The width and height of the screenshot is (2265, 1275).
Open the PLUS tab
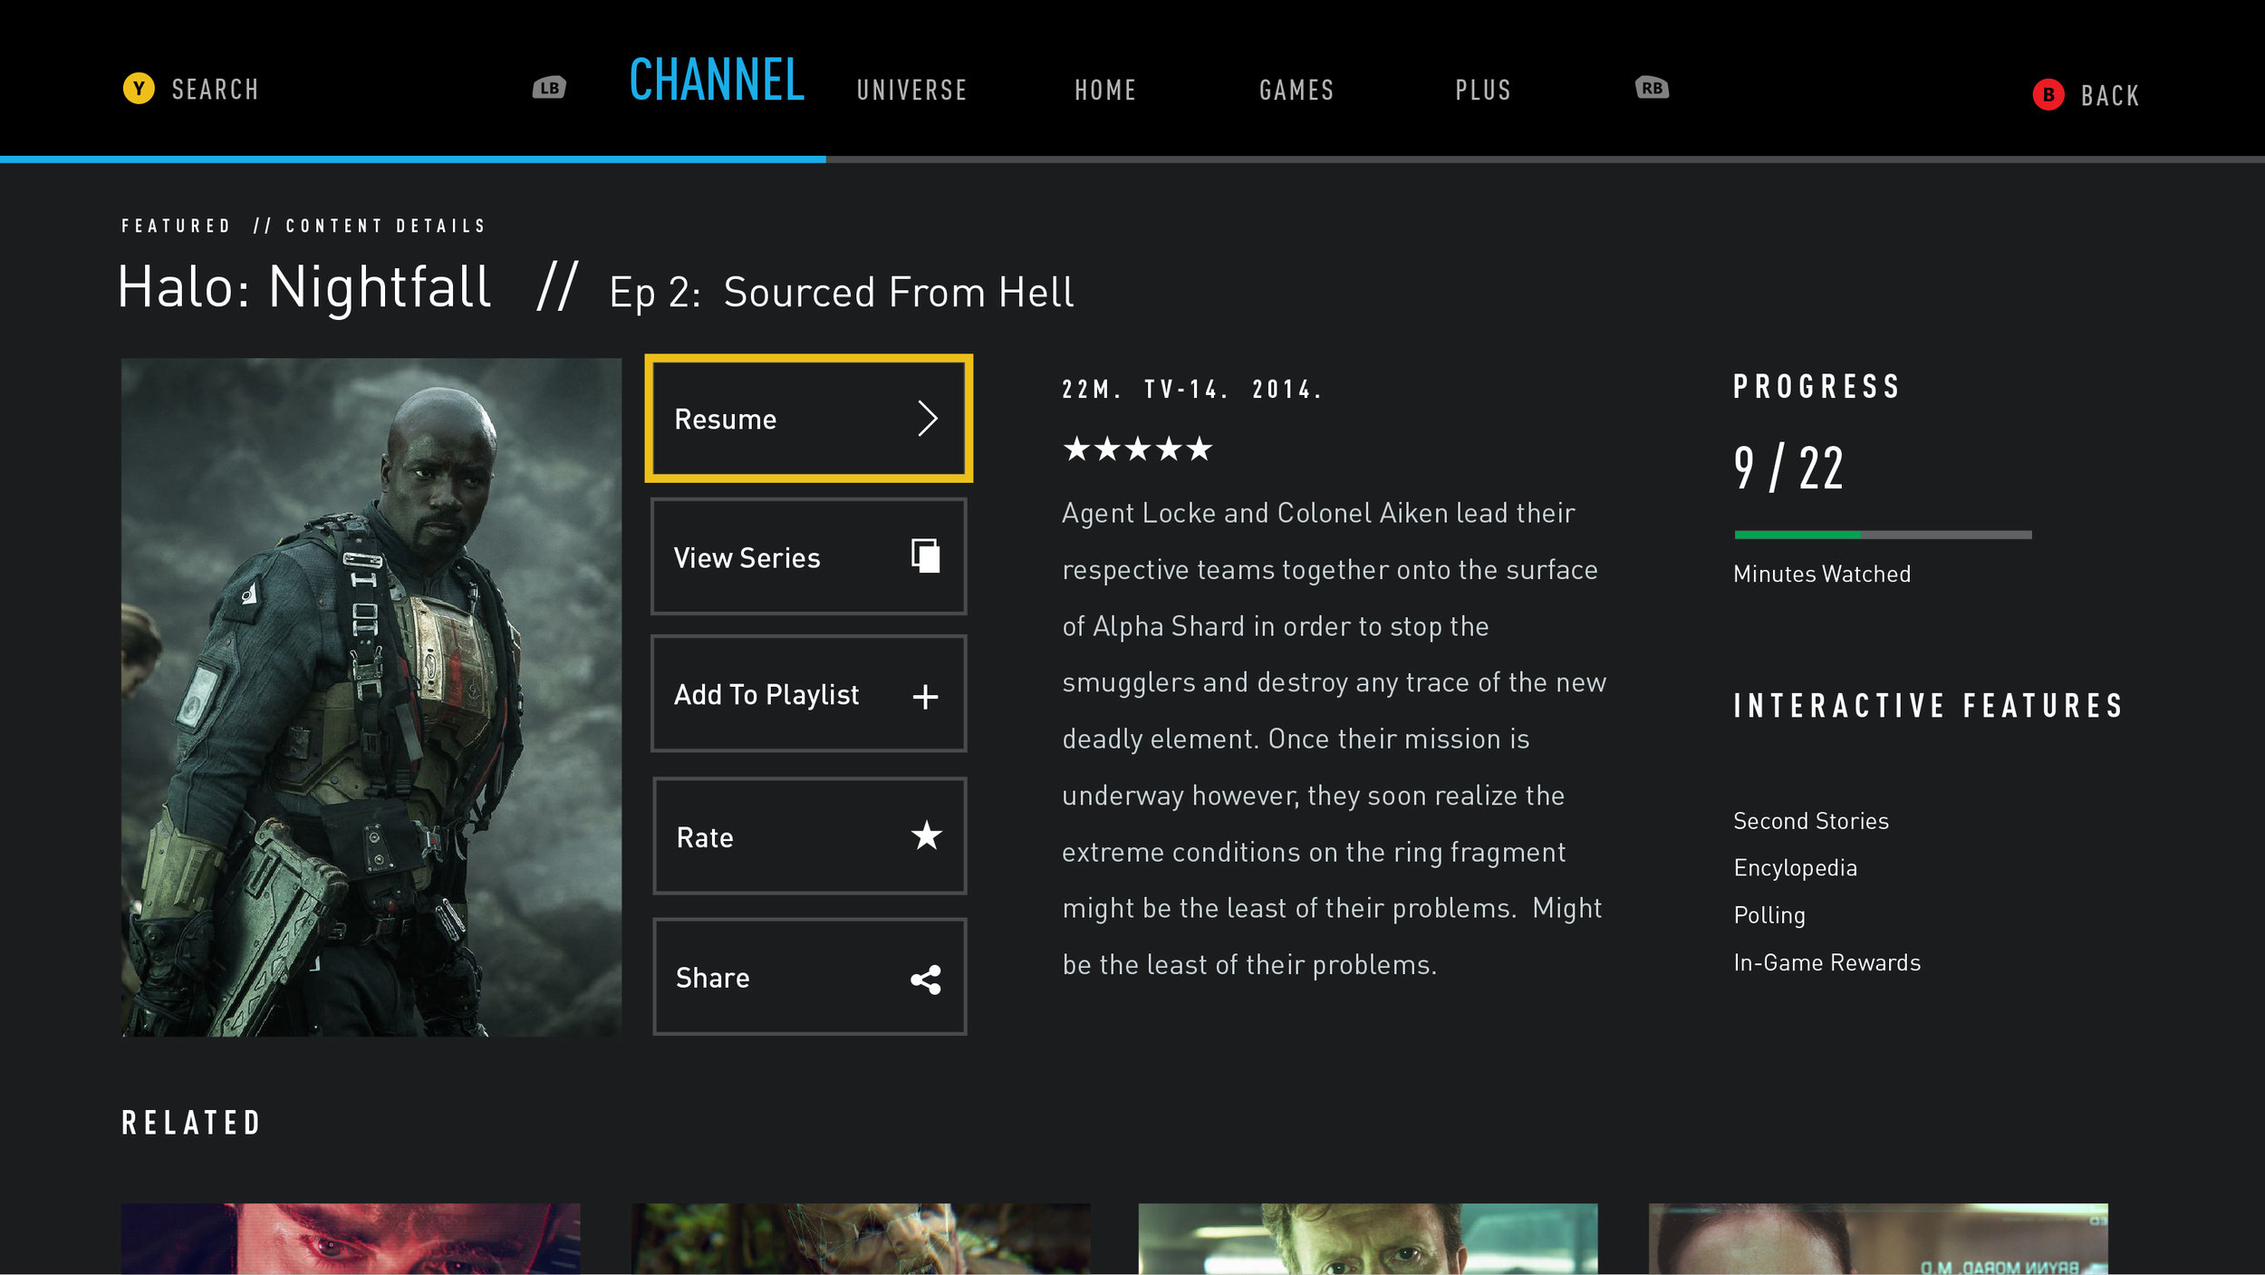1483,90
